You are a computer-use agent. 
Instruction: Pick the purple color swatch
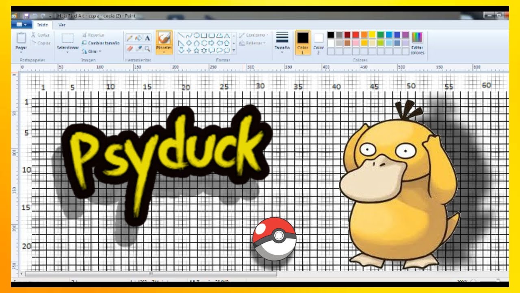pyautogui.click(x=405, y=35)
